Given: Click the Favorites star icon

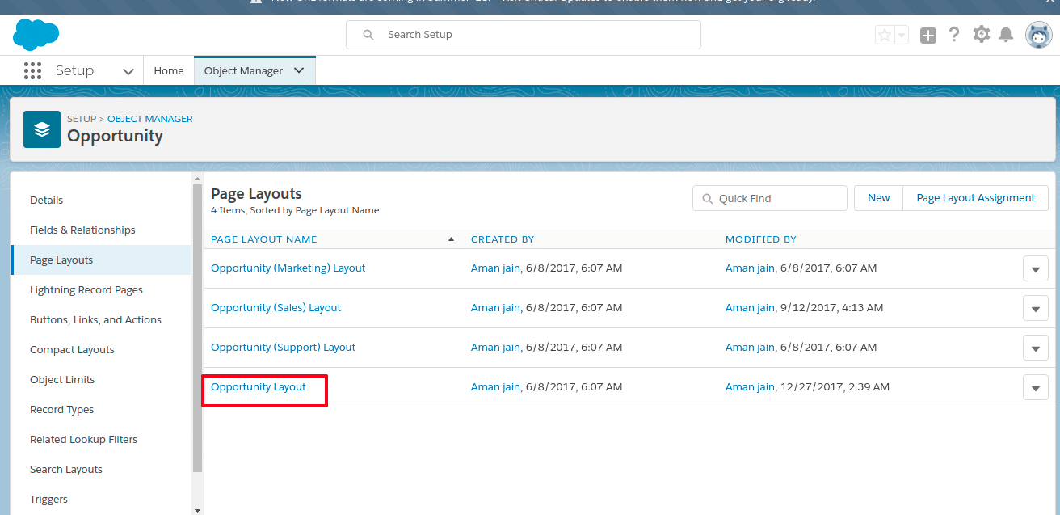Looking at the screenshot, I should 885,35.
